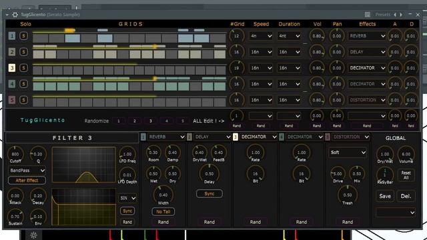Open row 2 DELAY effects dropdown
427x240 pixels.
point(367,52)
